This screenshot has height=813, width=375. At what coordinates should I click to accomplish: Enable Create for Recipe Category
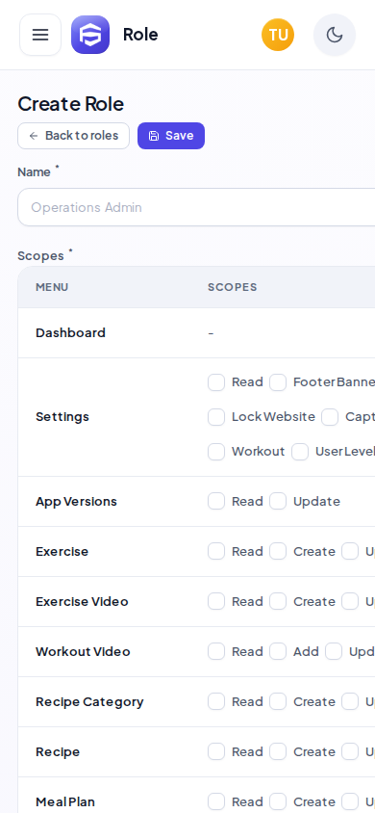coord(278,701)
